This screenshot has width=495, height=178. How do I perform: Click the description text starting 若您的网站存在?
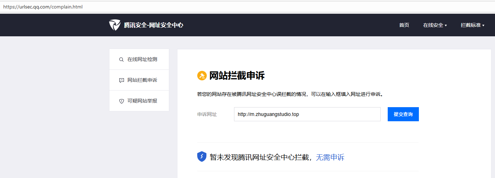(291, 94)
